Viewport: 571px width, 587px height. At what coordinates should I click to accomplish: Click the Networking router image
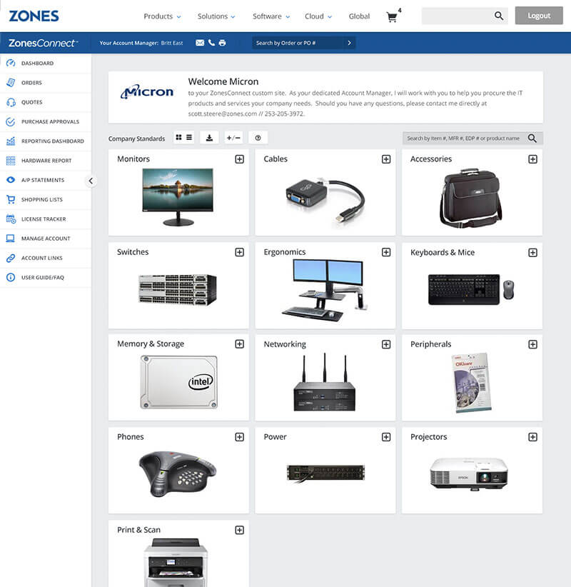[325, 382]
